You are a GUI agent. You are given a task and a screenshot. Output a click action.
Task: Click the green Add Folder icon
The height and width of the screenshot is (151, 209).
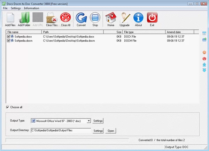coord(24,17)
